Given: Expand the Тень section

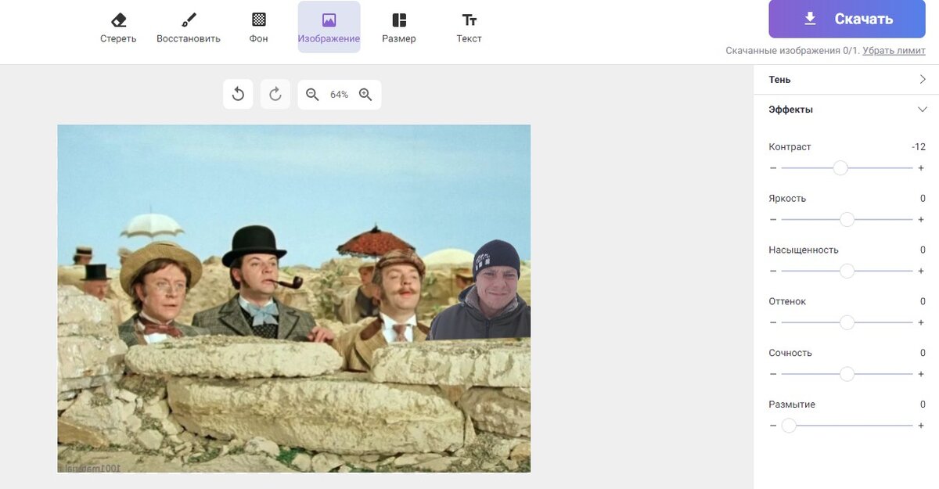Looking at the screenshot, I should coord(847,79).
